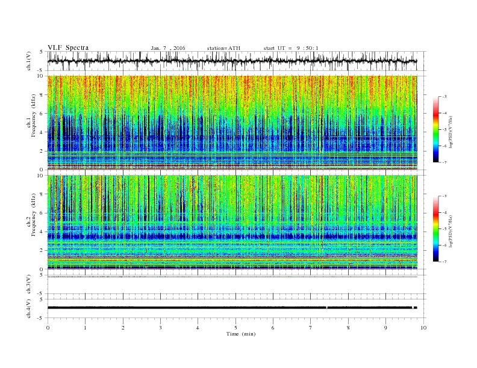477x368 pixels.
Task: Click the ch.2 spectrogram color bar
Action: point(435,229)
